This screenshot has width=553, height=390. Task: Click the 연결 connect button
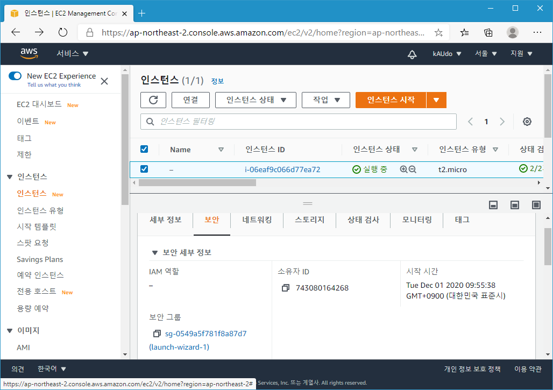[x=190, y=100]
